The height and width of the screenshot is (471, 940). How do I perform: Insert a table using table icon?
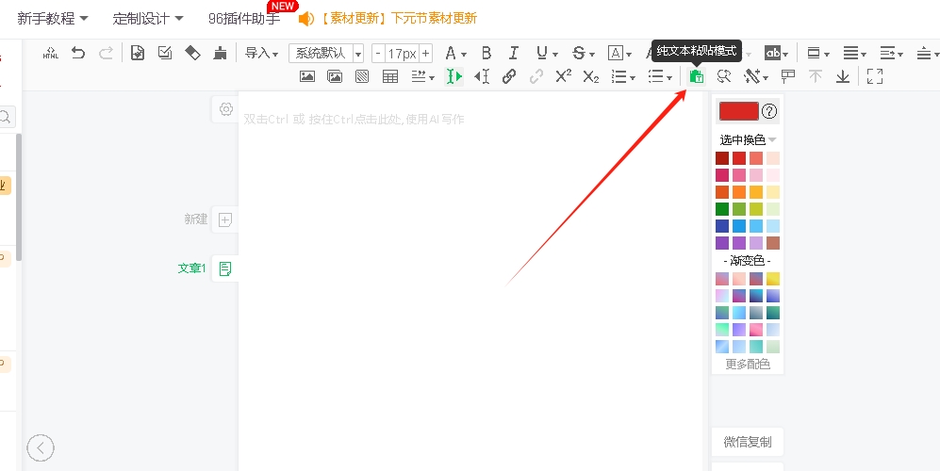tap(389, 77)
